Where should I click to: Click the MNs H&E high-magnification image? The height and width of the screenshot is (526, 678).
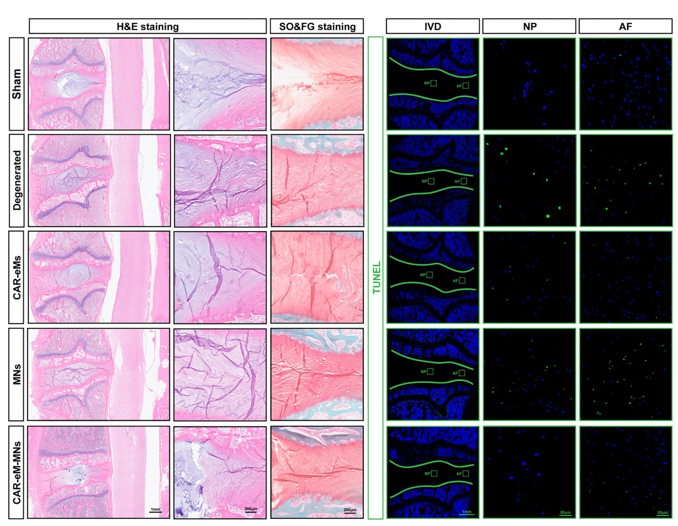pyautogui.click(x=220, y=374)
